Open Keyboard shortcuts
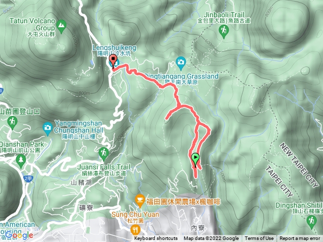Image resolution: width=323 pixels, height=242 pixels. tap(156, 238)
